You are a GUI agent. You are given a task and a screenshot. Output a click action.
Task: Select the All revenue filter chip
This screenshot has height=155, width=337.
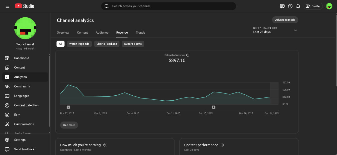[x=60, y=44]
